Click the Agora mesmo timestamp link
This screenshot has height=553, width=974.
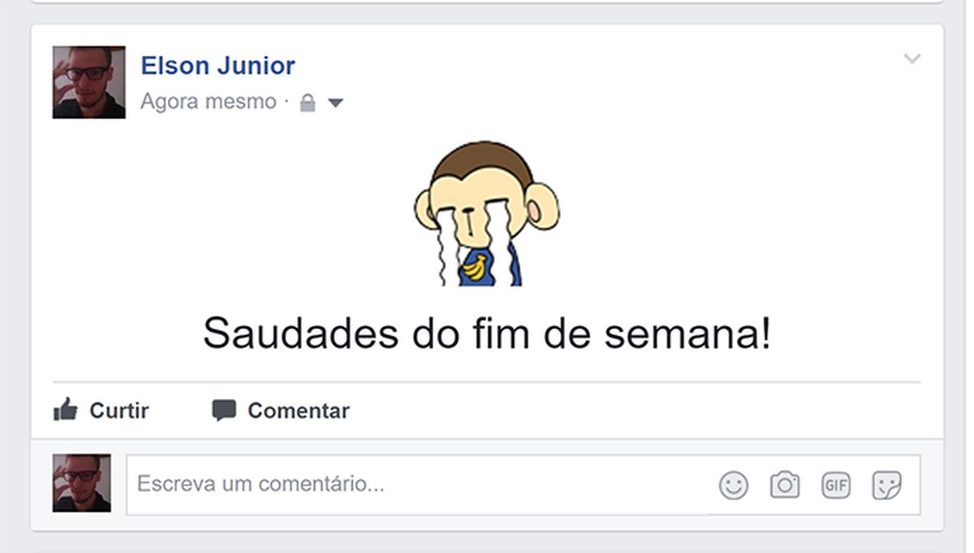[208, 101]
